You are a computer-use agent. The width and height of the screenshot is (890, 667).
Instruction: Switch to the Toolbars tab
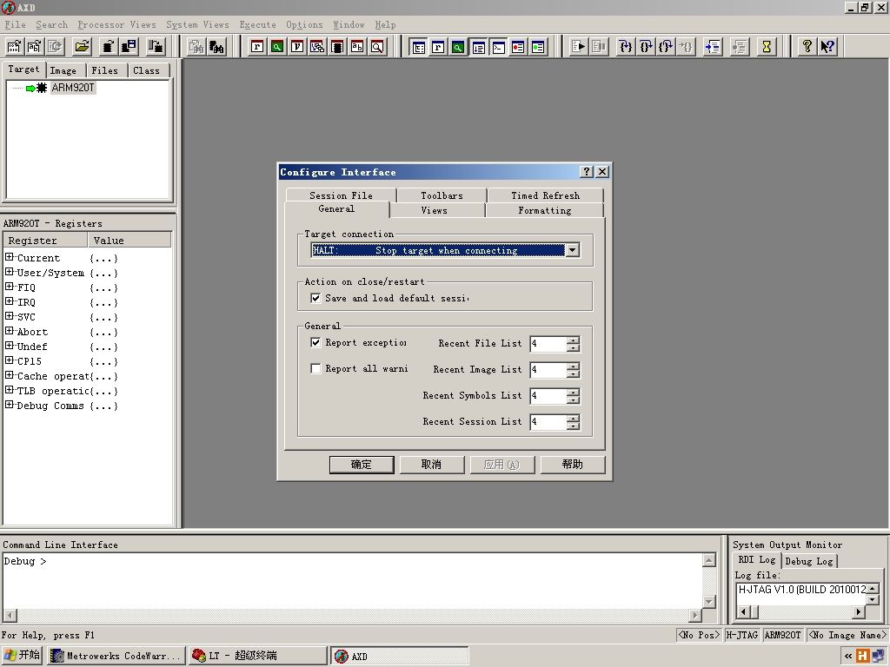(x=442, y=195)
